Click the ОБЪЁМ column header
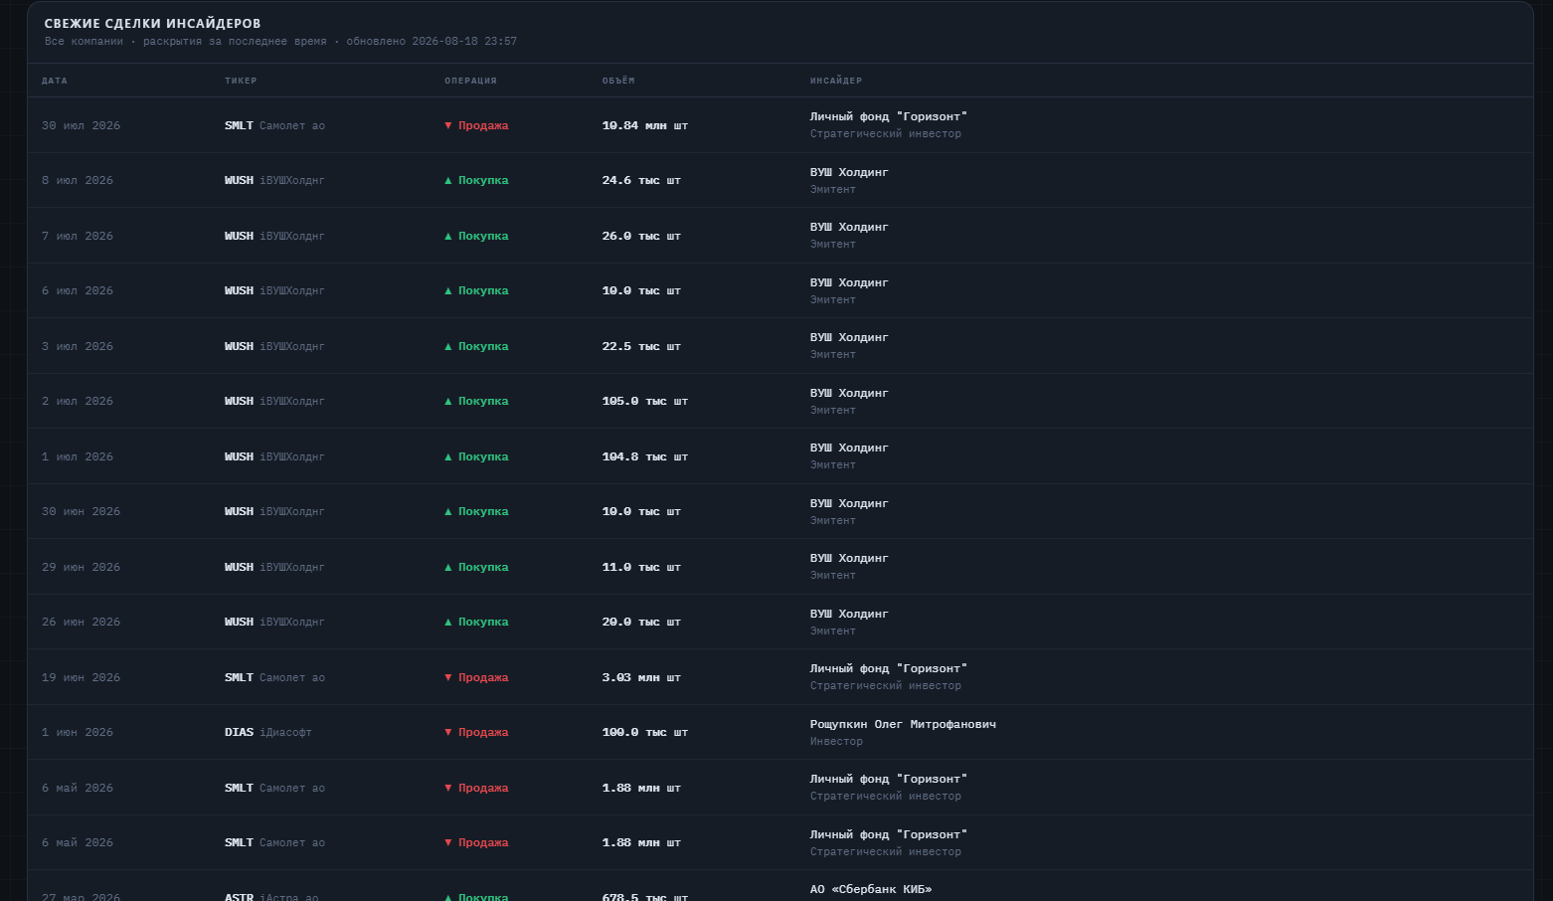Screen dimensions: 1553x901 [x=618, y=81]
